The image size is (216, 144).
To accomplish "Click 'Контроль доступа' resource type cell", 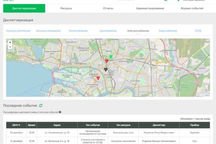I will (123, 133).
